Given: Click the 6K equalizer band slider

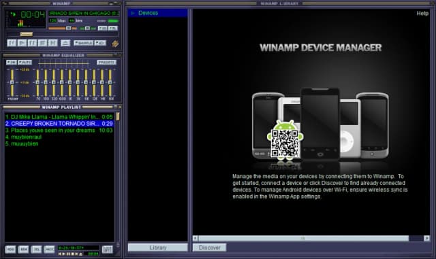Looking at the screenshot, I should (x=87, y=82).
